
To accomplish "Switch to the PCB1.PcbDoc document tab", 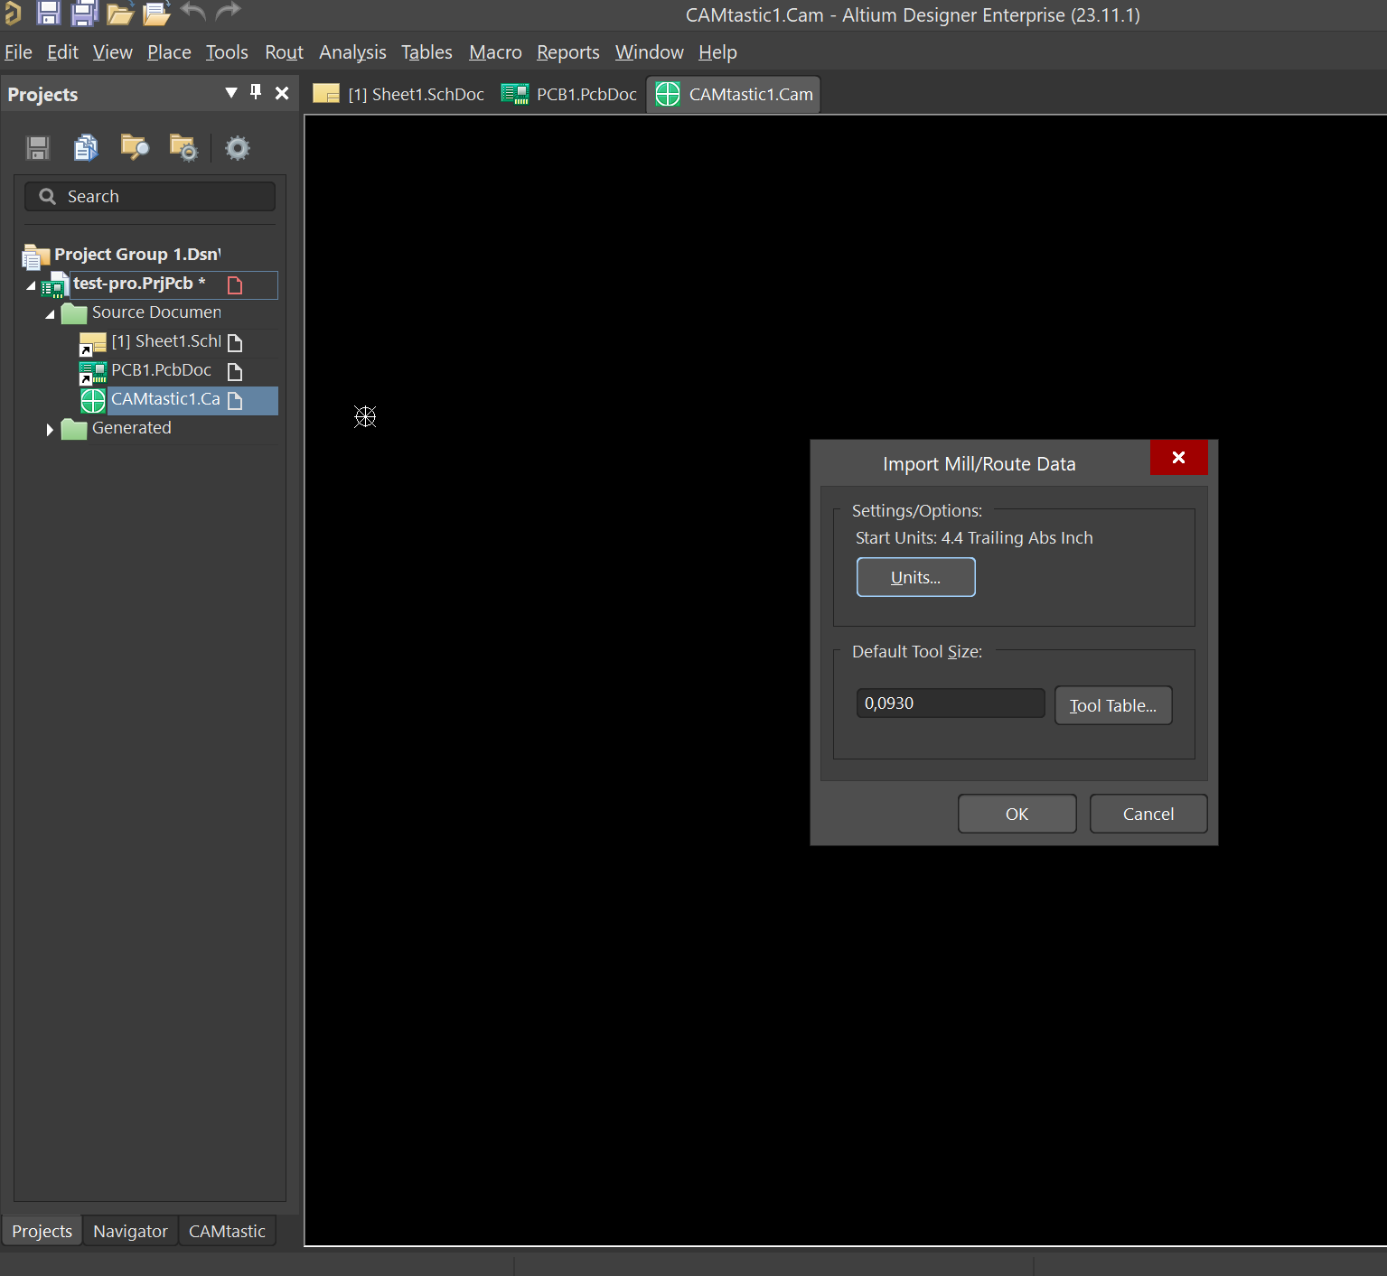I will click(569, 94).
